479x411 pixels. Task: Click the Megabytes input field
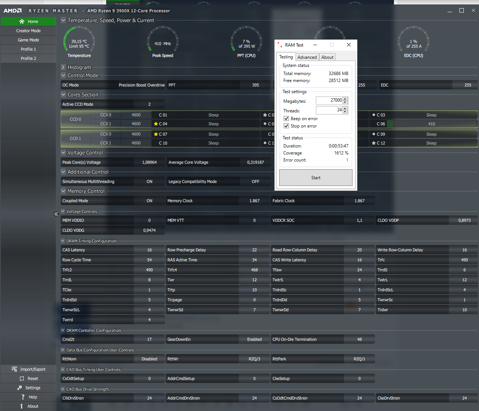point(329,101)
